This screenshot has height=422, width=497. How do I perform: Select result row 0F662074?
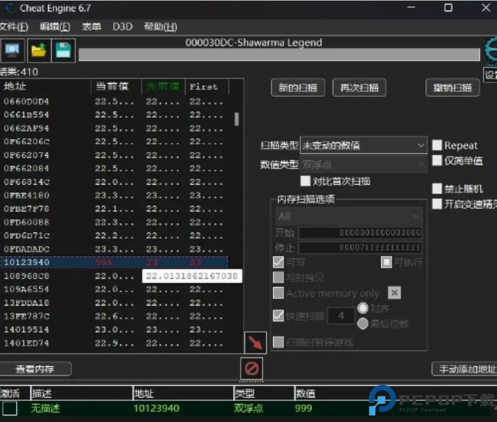[x=114, y=155]
